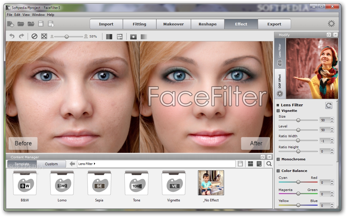Click the zoom slider handle at 58%
Image resolution: width=347 pixels, height=217 pixels.
67,37
